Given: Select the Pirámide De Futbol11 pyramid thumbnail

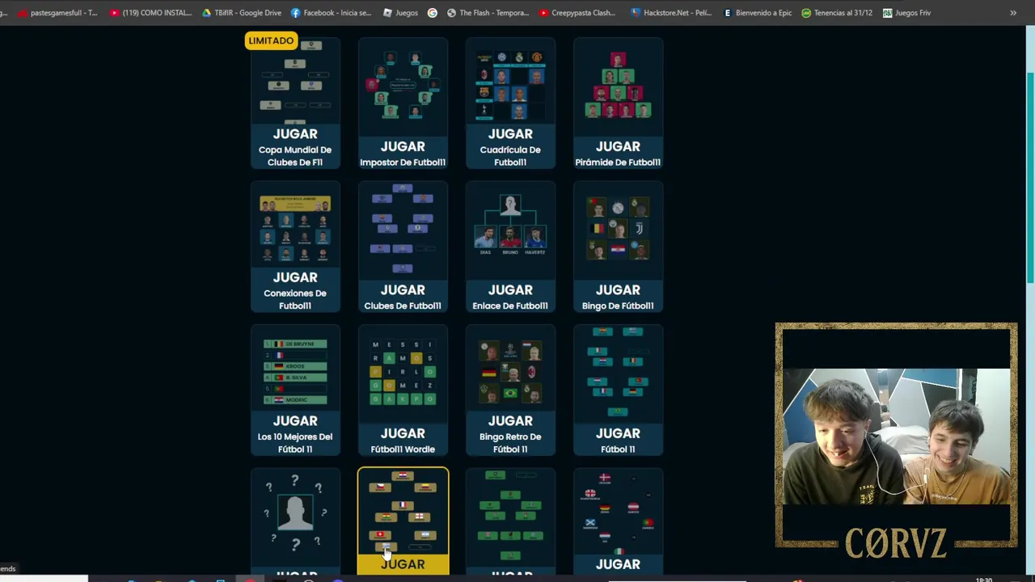Looking at the screenshot, I should click(x=618, y=85).
